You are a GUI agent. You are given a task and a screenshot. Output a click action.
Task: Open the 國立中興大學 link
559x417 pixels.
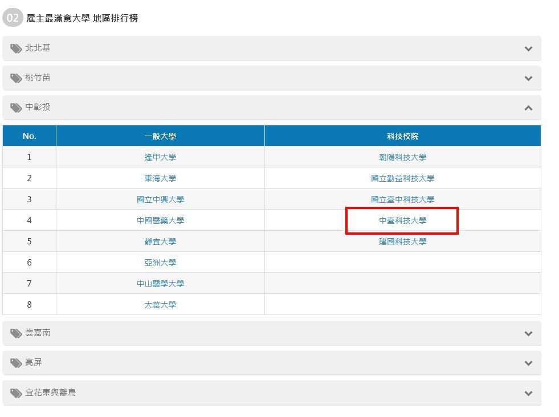[160, 199]
